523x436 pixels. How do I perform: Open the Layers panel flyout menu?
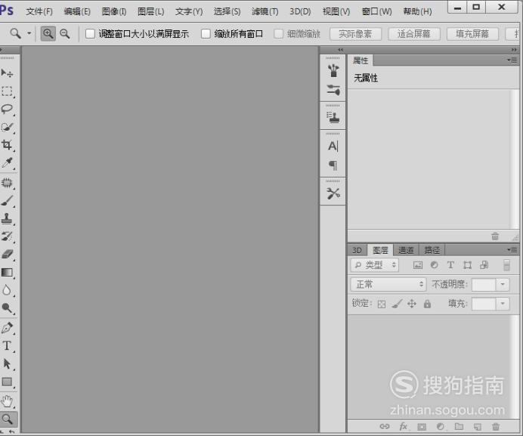coord(512,250)
